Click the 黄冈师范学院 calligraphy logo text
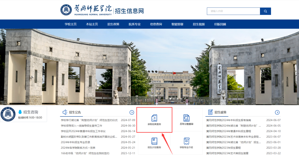The image size is (299, 159). (93, 9)
